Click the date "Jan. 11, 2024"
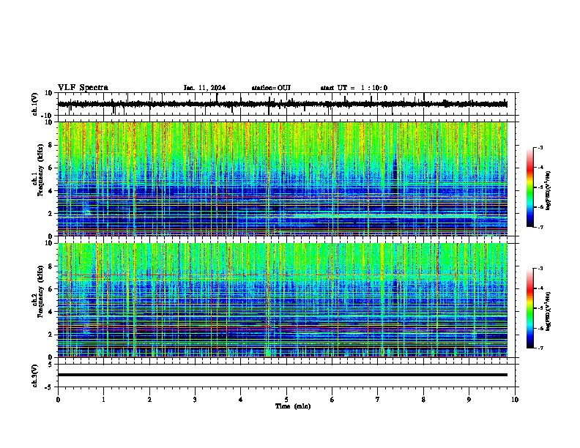Image resolution: width=580 pixels, height=448 pixels. point(204,88)
